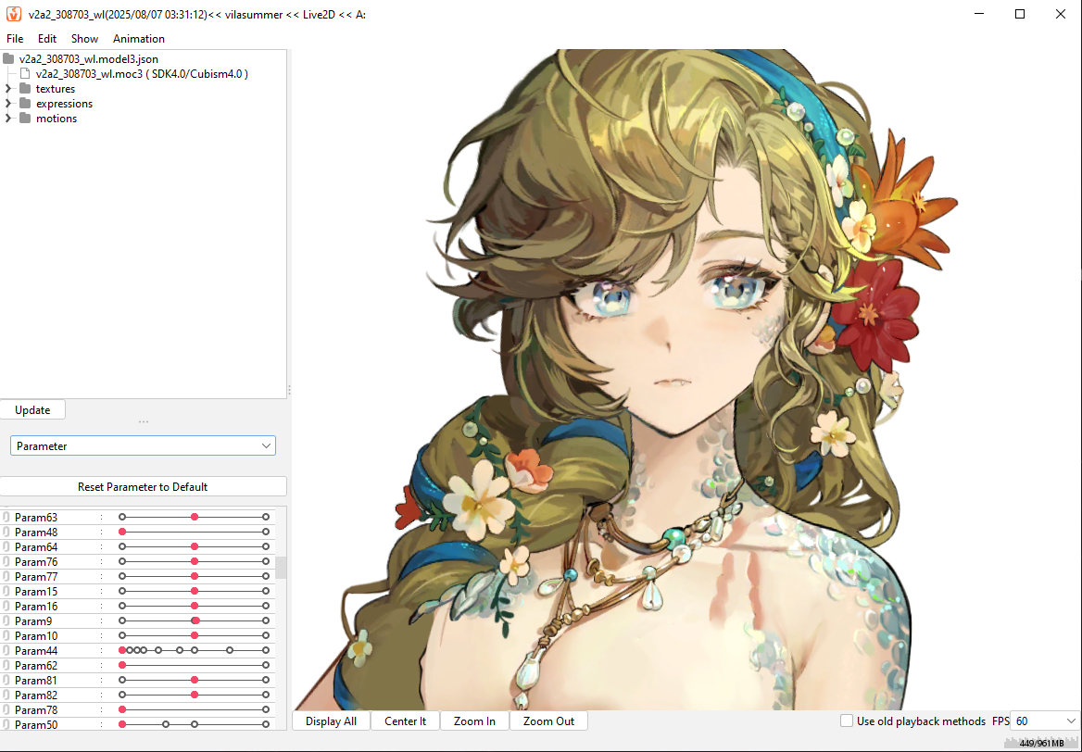Click the link icon beside Param81
1082x752 pixels.
coord(6,681)
